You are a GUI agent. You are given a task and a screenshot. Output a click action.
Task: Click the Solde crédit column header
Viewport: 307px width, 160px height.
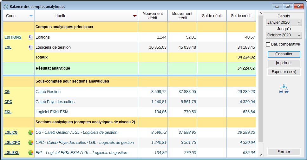241,16
